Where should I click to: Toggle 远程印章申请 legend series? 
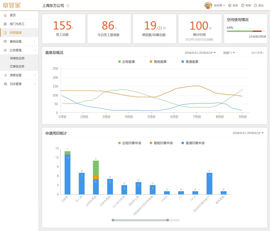pos(130,143)
